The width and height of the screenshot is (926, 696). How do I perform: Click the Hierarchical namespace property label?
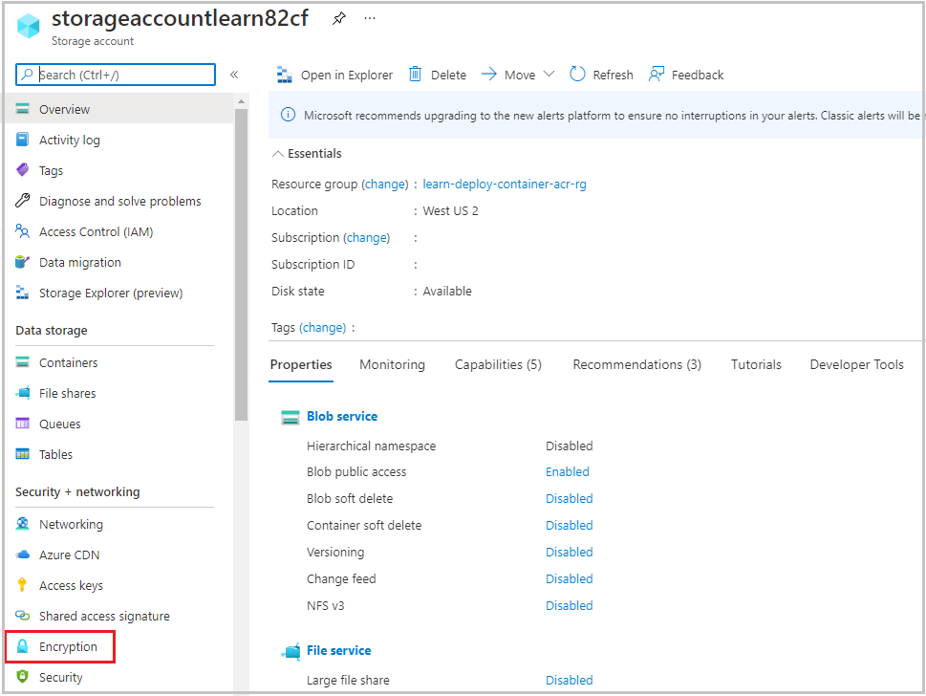[x=371, y=446]
